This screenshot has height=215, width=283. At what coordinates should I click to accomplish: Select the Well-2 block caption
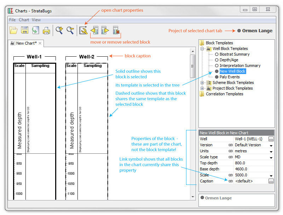[x=87, y=57]
